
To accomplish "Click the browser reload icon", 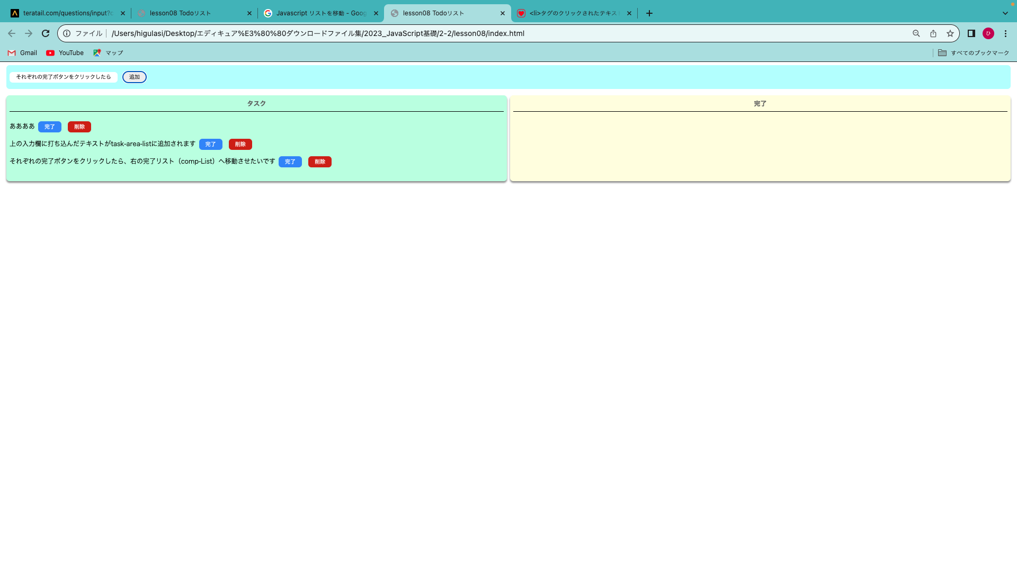I will [46, 33].
